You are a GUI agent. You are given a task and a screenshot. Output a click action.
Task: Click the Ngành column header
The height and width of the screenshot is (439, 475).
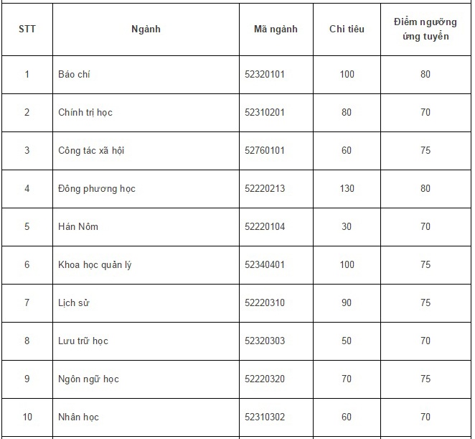point(146,29)
